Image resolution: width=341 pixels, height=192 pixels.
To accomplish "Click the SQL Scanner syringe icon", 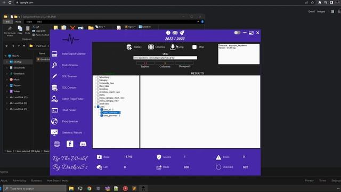I will [54, 76].
